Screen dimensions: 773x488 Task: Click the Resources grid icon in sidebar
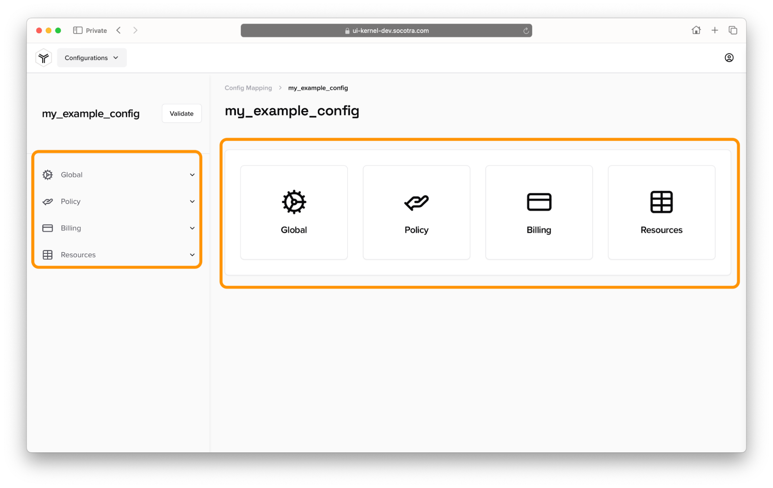(x=48, y=255)
